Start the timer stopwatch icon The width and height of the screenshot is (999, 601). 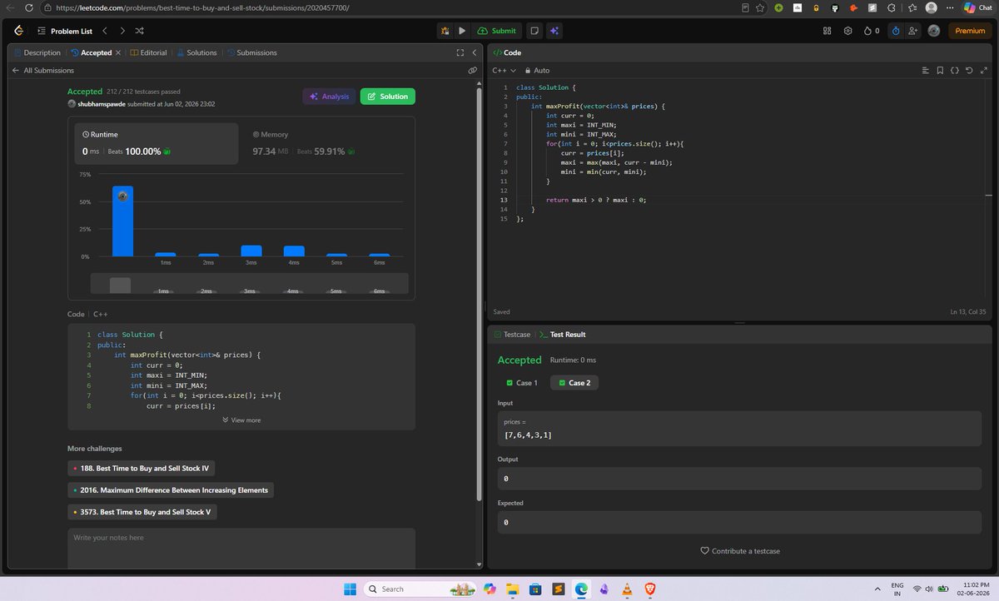pos(896,31)
